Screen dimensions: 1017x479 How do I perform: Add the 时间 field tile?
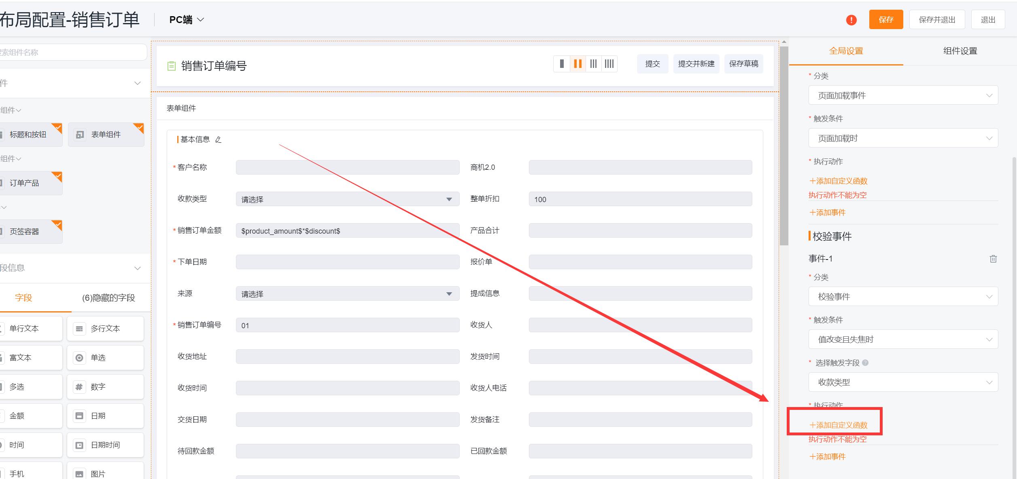coord(31,445)
